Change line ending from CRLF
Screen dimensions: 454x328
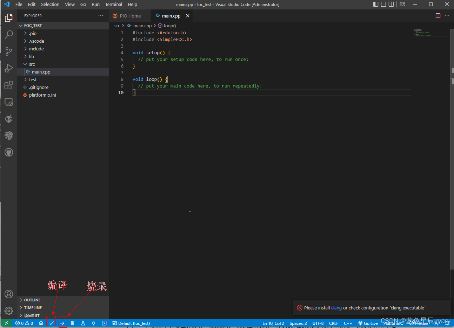[334, 323]
